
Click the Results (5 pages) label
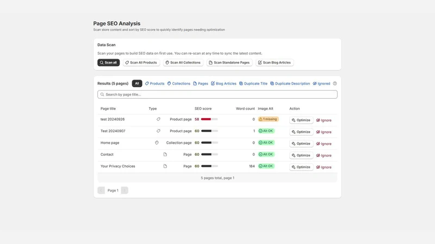[x=113, y=84]
